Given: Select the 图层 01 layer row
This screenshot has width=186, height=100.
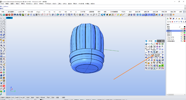Looking at the screenshot, I should [x=176, y=31].
